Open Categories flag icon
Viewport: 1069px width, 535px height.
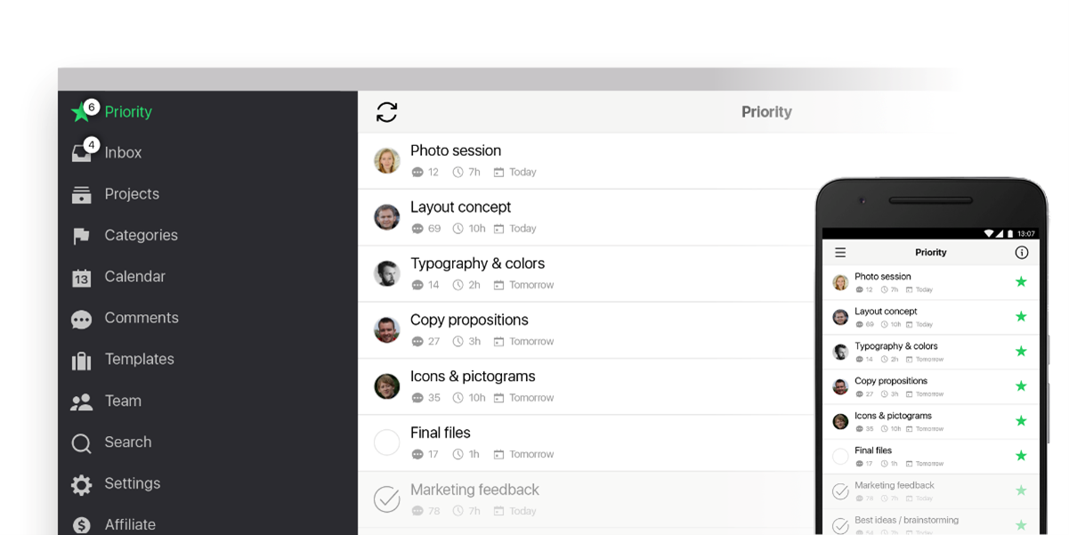(82, 236)
